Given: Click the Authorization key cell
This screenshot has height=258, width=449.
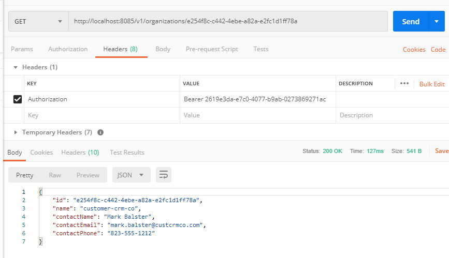Looking at the screenshot, I should 102,99.
